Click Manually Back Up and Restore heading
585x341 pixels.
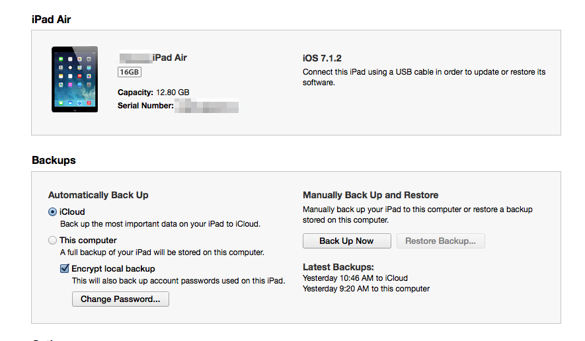370,195
